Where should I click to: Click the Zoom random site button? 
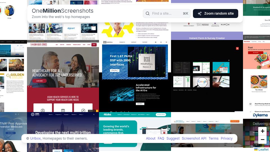215,14
